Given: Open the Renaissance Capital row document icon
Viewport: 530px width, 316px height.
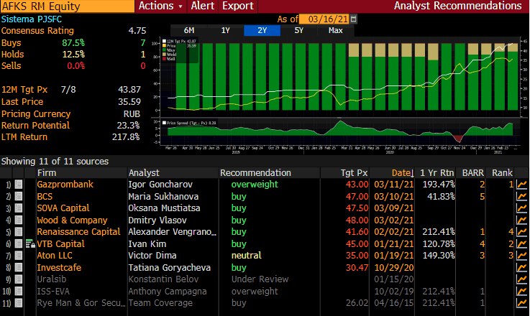Looking at the screenshot, I should [19, 232].
